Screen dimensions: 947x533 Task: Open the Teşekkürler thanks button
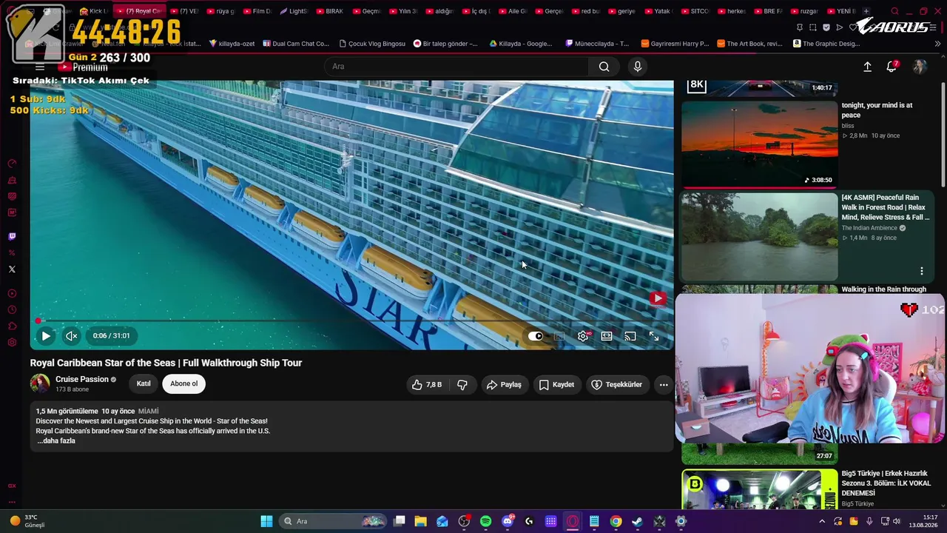pyautogui.click(x=616, y=384)
